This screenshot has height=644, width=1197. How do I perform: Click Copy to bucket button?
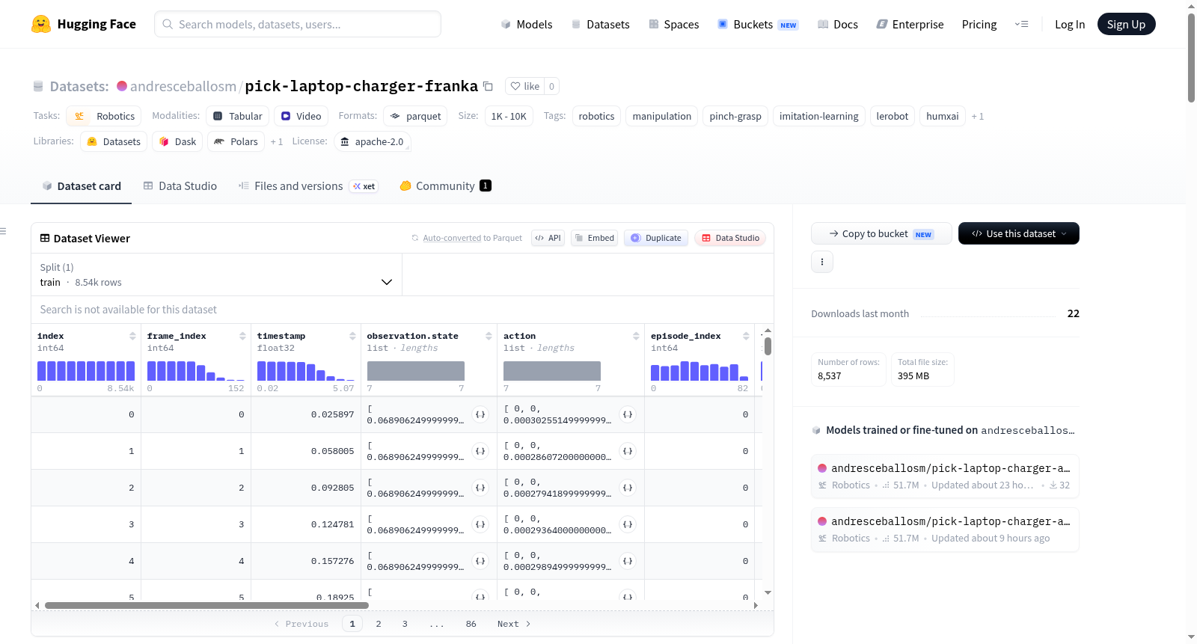(x=881, y=233)
